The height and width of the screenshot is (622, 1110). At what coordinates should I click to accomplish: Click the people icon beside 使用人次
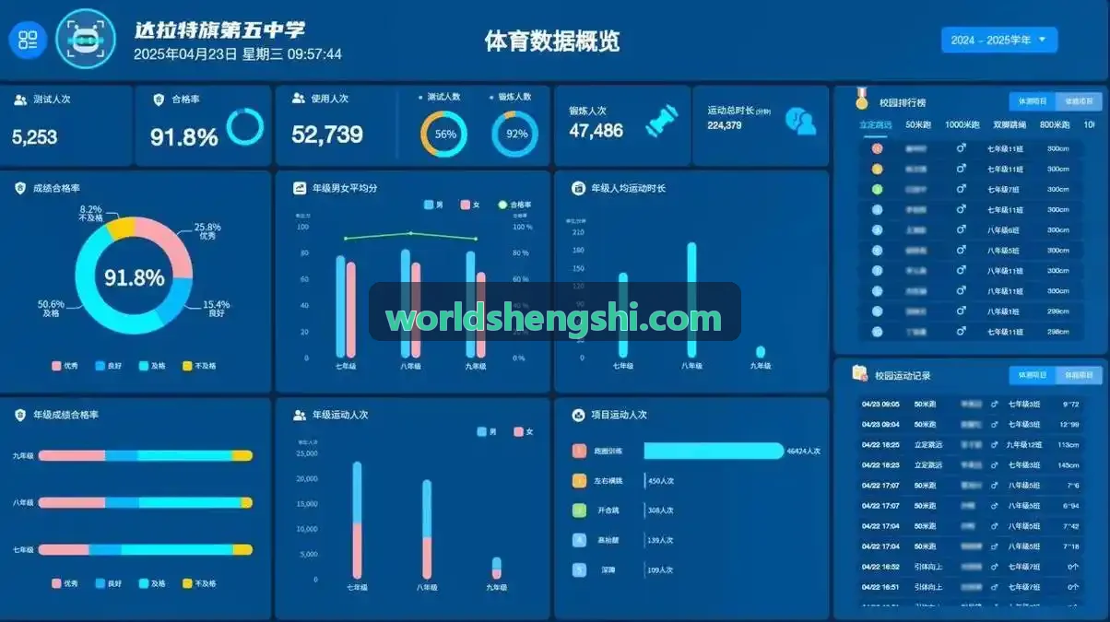click(x=299, y=98)
